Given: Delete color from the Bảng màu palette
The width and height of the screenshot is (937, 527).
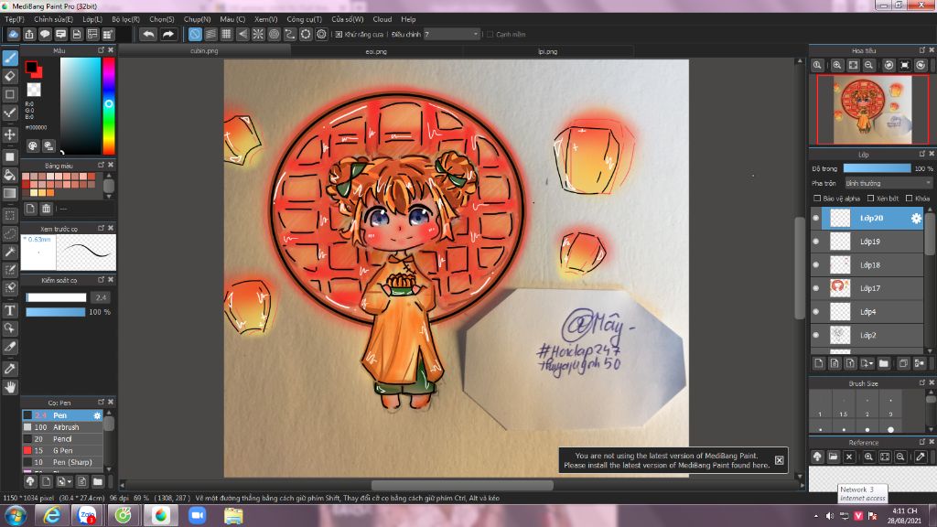Looking at the screenshot, I should point(46,209).
